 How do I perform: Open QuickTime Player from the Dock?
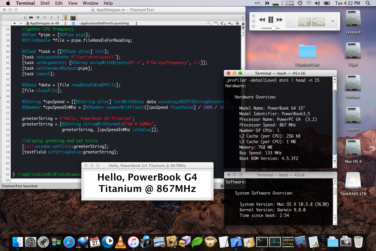(x=108, y=242)
